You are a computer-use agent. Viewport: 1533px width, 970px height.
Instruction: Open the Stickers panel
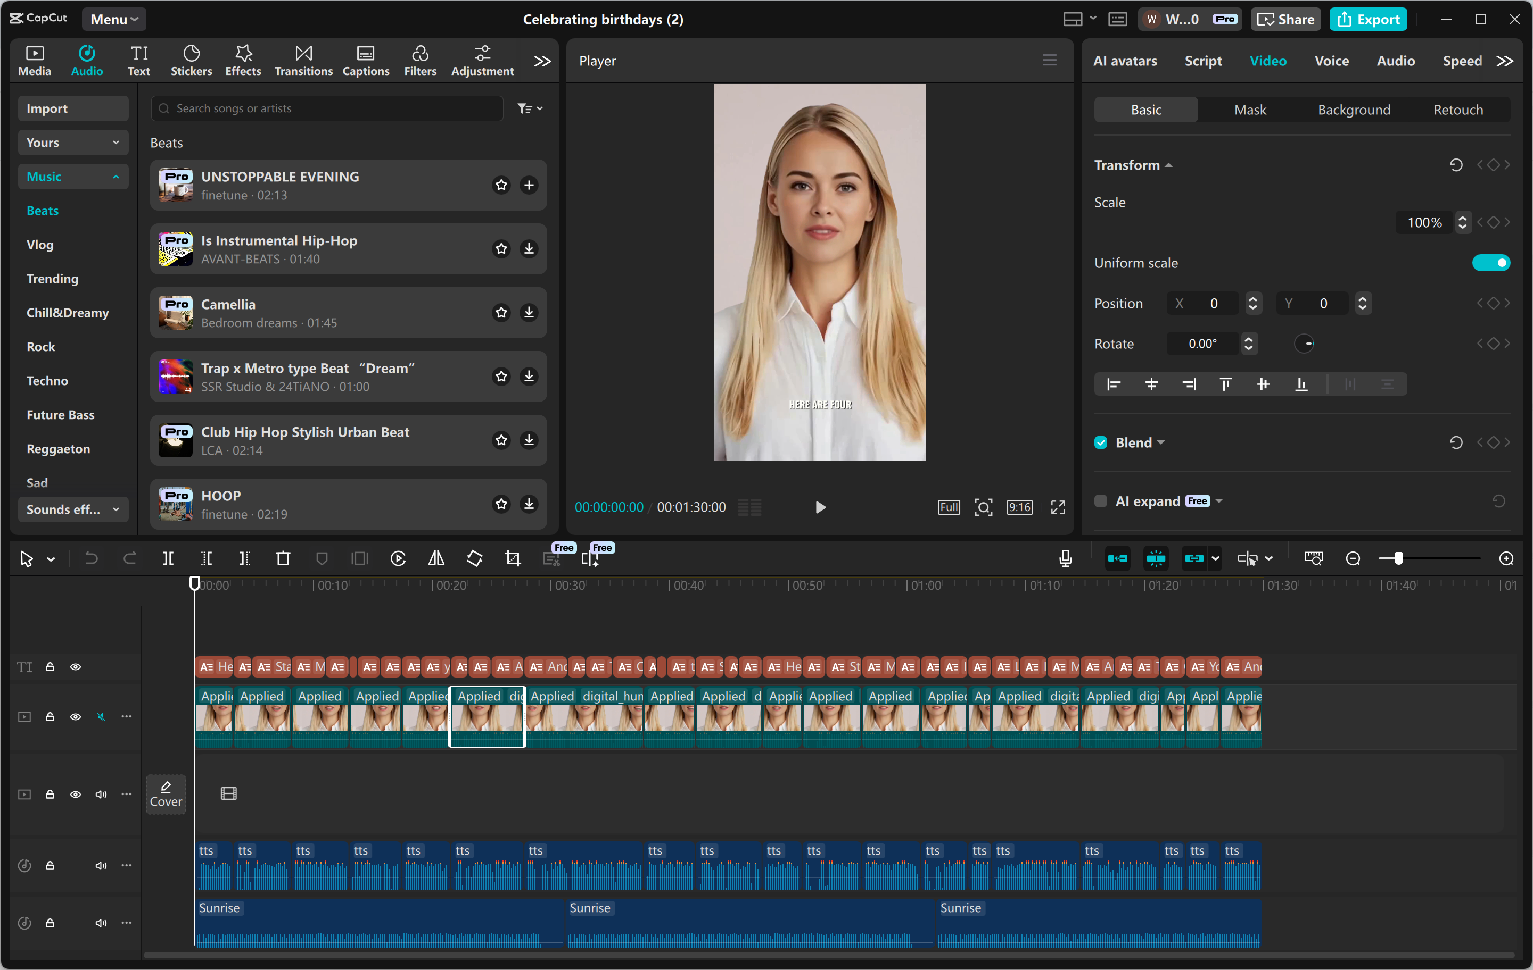tap(191, 61)
